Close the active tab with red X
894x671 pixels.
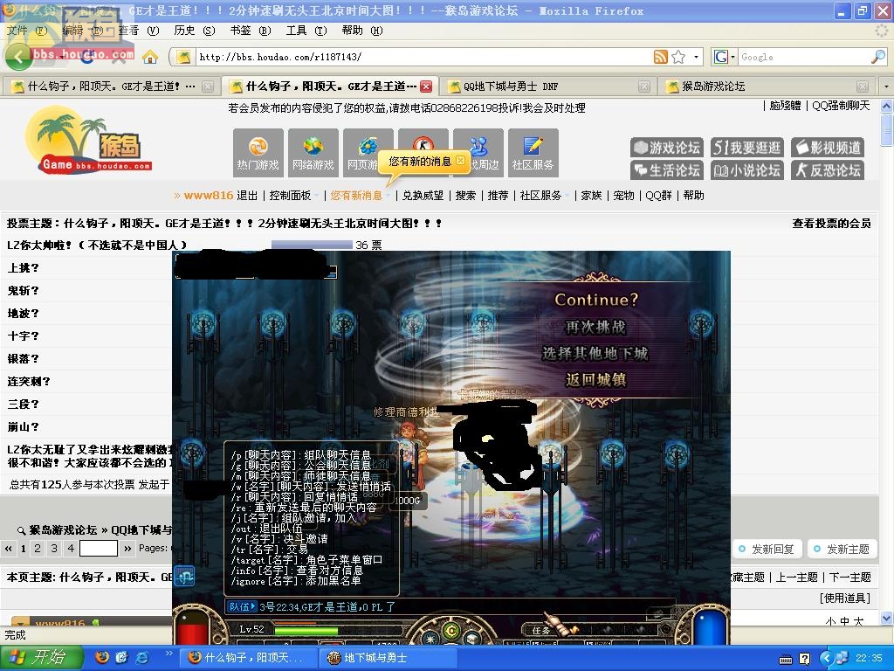[426, 86]
